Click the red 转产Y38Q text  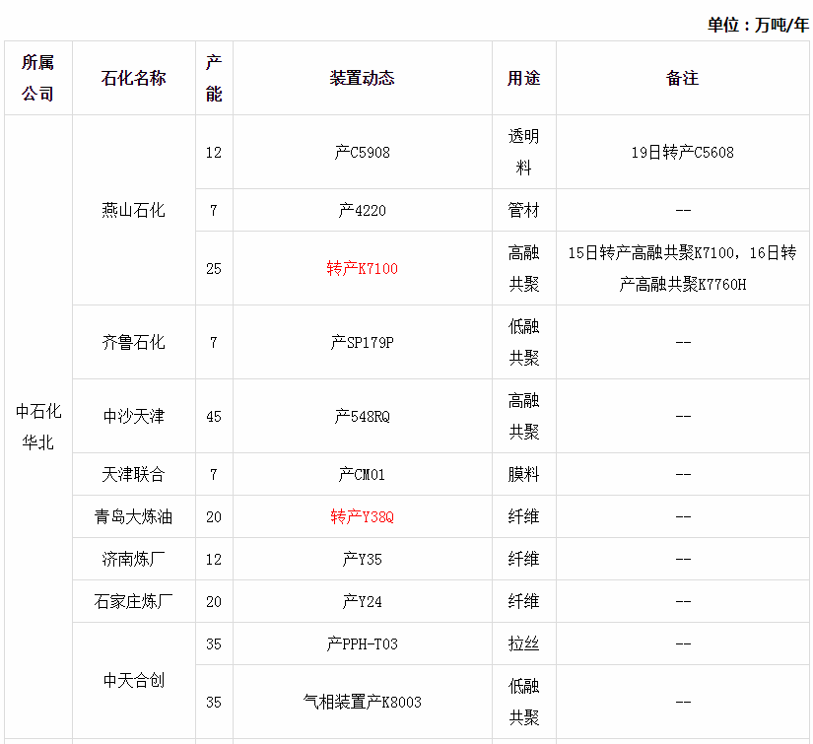tap(362, 516)
